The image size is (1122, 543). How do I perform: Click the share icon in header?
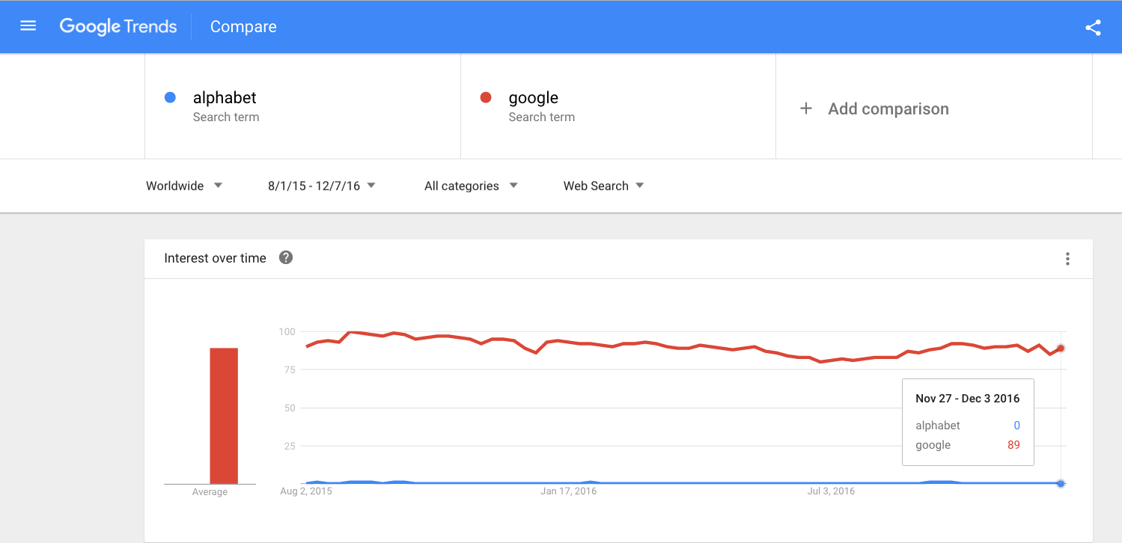(1093, 28)
